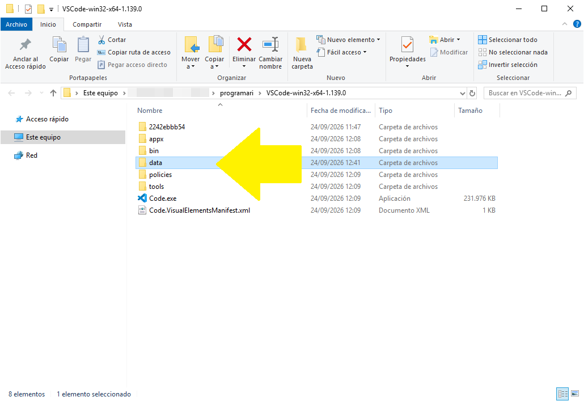Refresh the folder view
This screenshot has height=401, width=584.
tap(472, 93)
